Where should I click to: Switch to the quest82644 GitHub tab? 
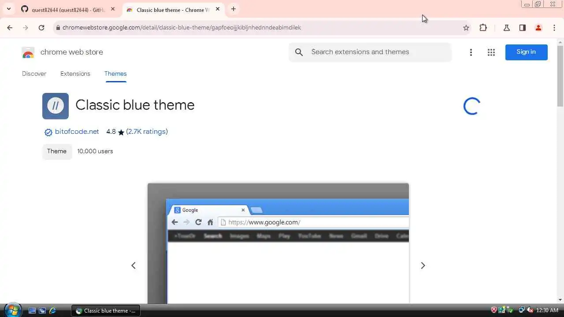coord(68,9)
